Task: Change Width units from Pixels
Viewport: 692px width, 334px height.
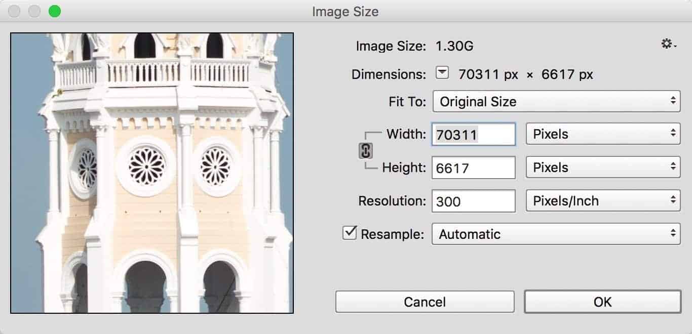Action: click(603, 134)
